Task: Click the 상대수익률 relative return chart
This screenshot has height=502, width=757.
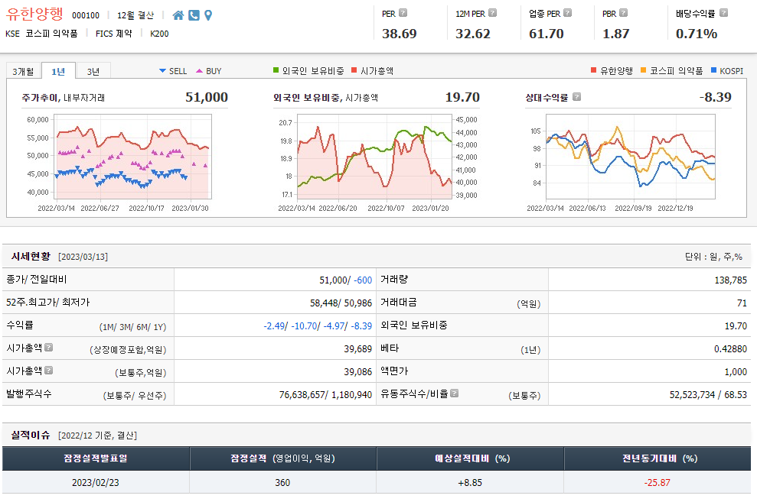Action: (631, 157)
